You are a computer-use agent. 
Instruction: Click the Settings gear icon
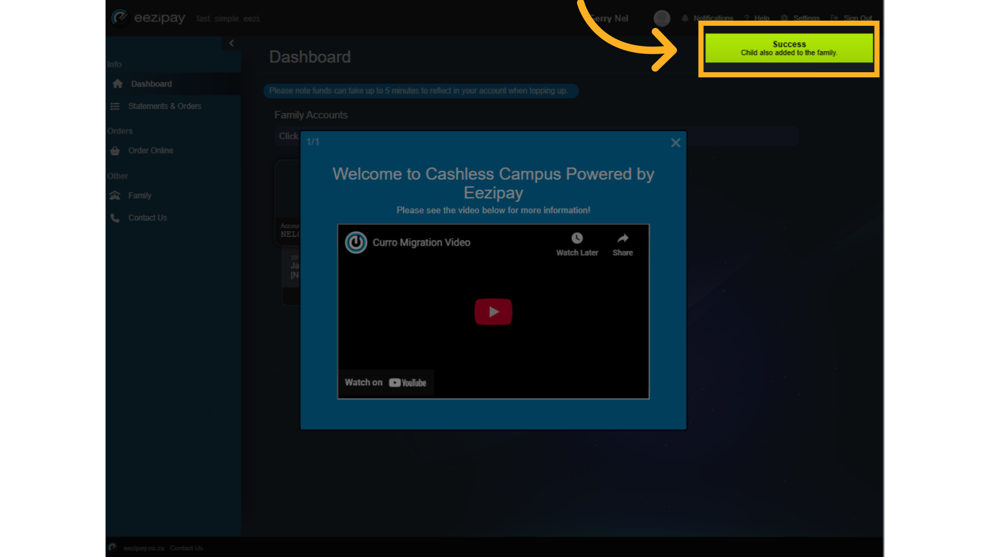784,19
